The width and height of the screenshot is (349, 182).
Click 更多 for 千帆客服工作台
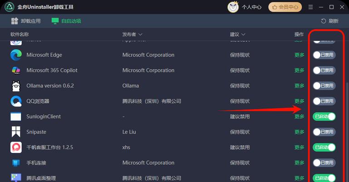coord(300,147)
